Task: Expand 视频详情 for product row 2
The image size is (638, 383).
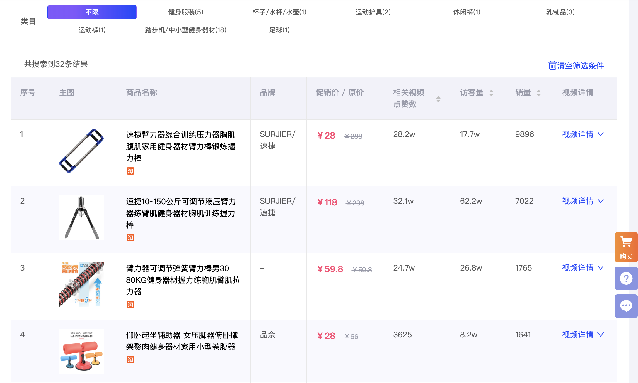Action: (583, 201)
